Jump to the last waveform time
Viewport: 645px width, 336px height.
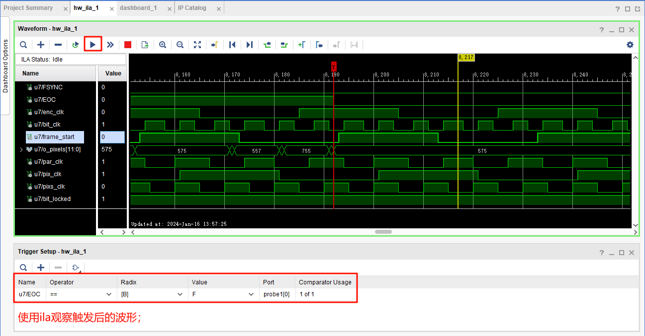tap(250, 45)
